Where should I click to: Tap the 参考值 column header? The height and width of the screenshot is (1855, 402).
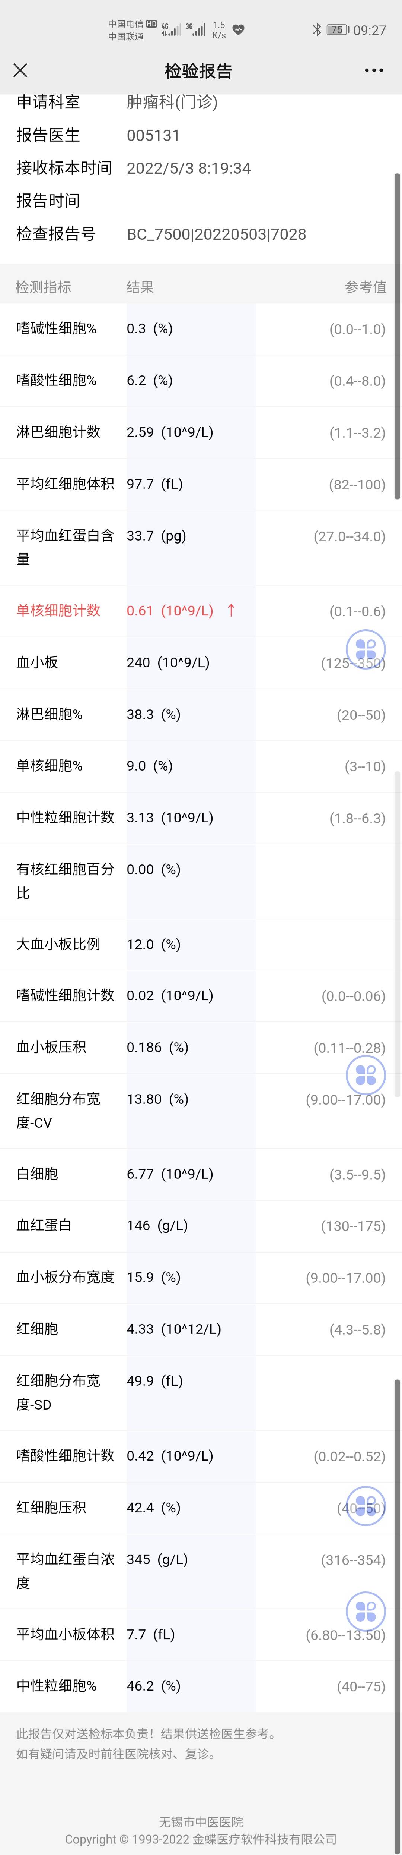point(368,287)
